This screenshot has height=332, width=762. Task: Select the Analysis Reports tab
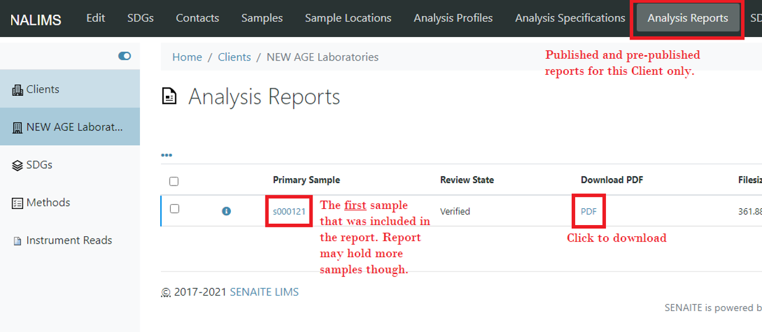coord(688,19)
